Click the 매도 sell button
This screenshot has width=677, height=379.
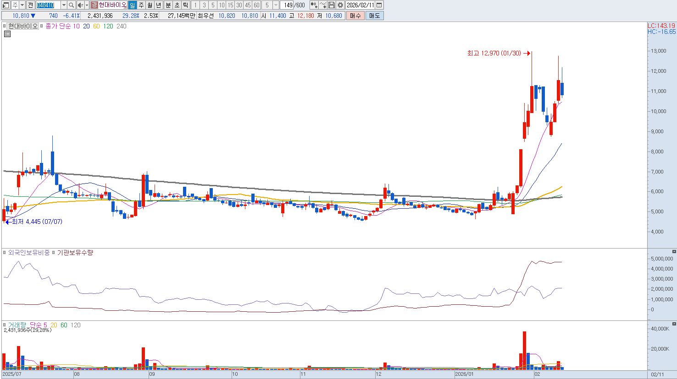coord(374,16)
